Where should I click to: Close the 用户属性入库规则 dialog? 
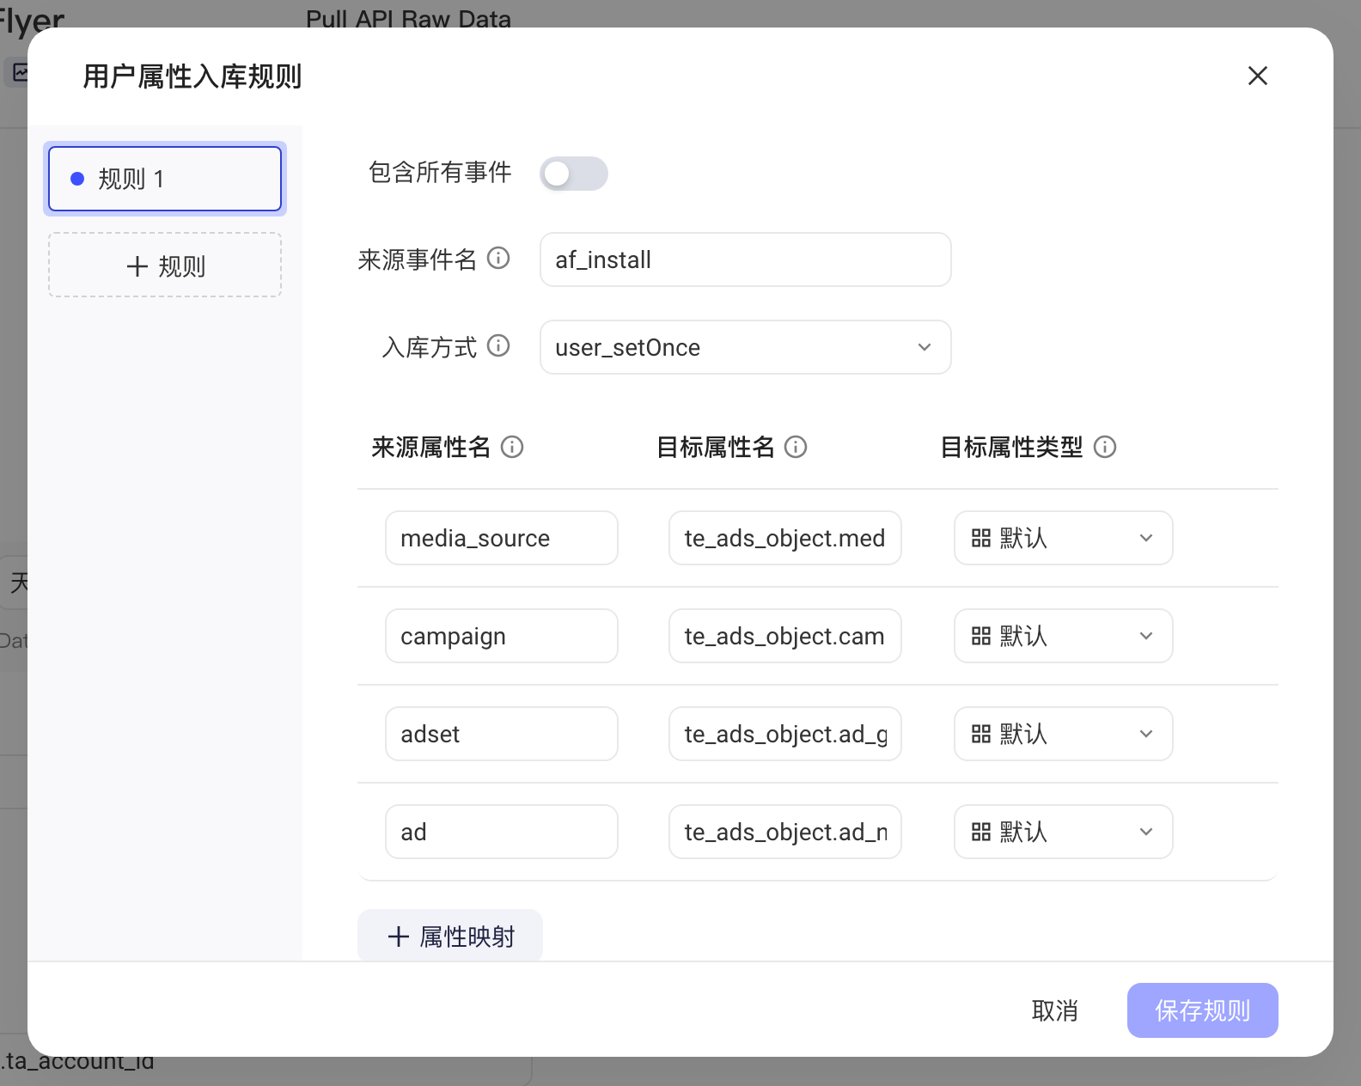[1258, 76]
